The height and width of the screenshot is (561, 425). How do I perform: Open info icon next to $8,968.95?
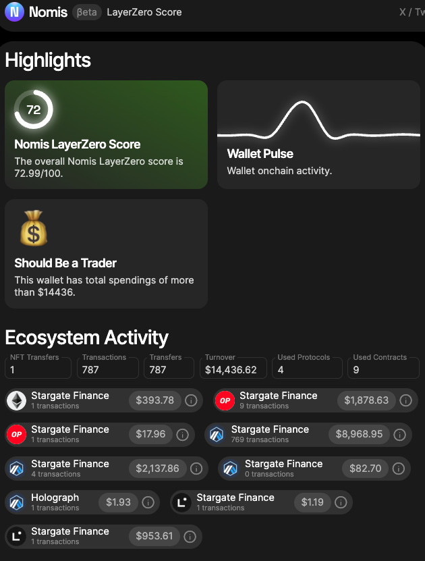tap(399, 434)
